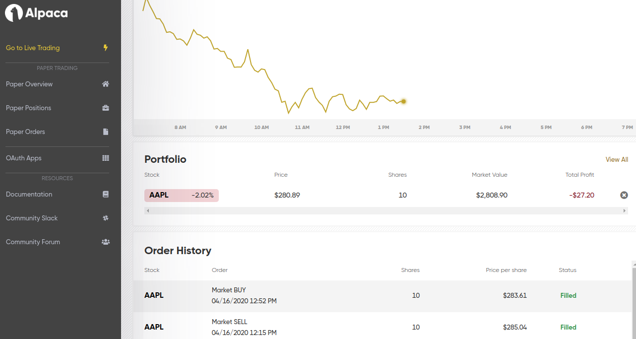The image size is (636, 339).
Task: Open Community Slack link
Action: [32, 218]
